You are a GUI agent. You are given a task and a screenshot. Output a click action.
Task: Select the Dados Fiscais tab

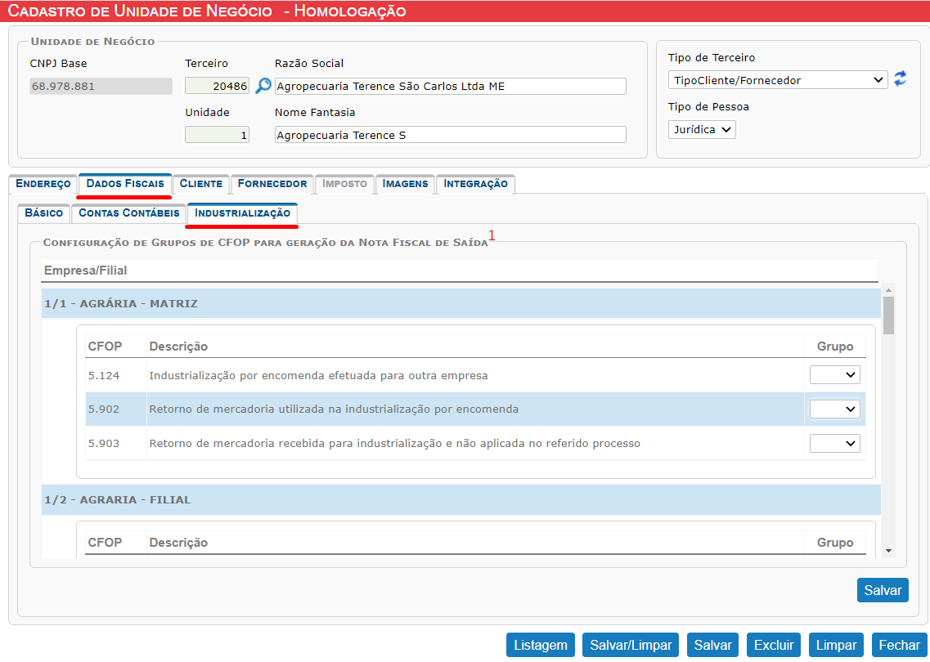(x=125, y=184)
